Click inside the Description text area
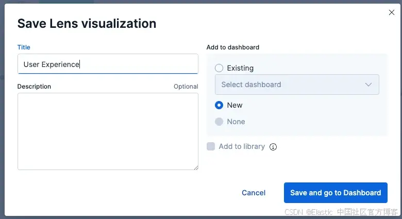Image resolution: width=402 pixels, height=219 pixels. [108, 131]
